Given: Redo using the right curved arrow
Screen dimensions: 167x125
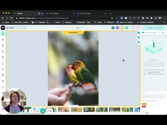Looking at the screenshot, I should pyautogui.click(x=68, y=28).
